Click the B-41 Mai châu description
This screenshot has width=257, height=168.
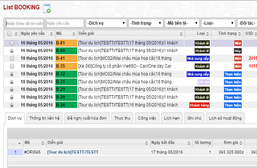[x=125, y=58]
